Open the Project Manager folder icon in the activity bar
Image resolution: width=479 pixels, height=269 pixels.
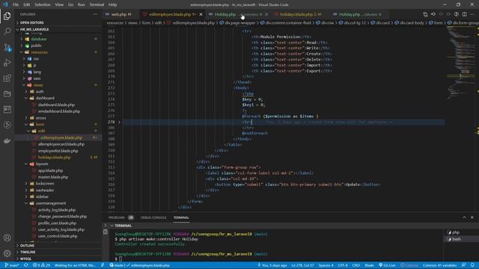(x=7, y=93)
